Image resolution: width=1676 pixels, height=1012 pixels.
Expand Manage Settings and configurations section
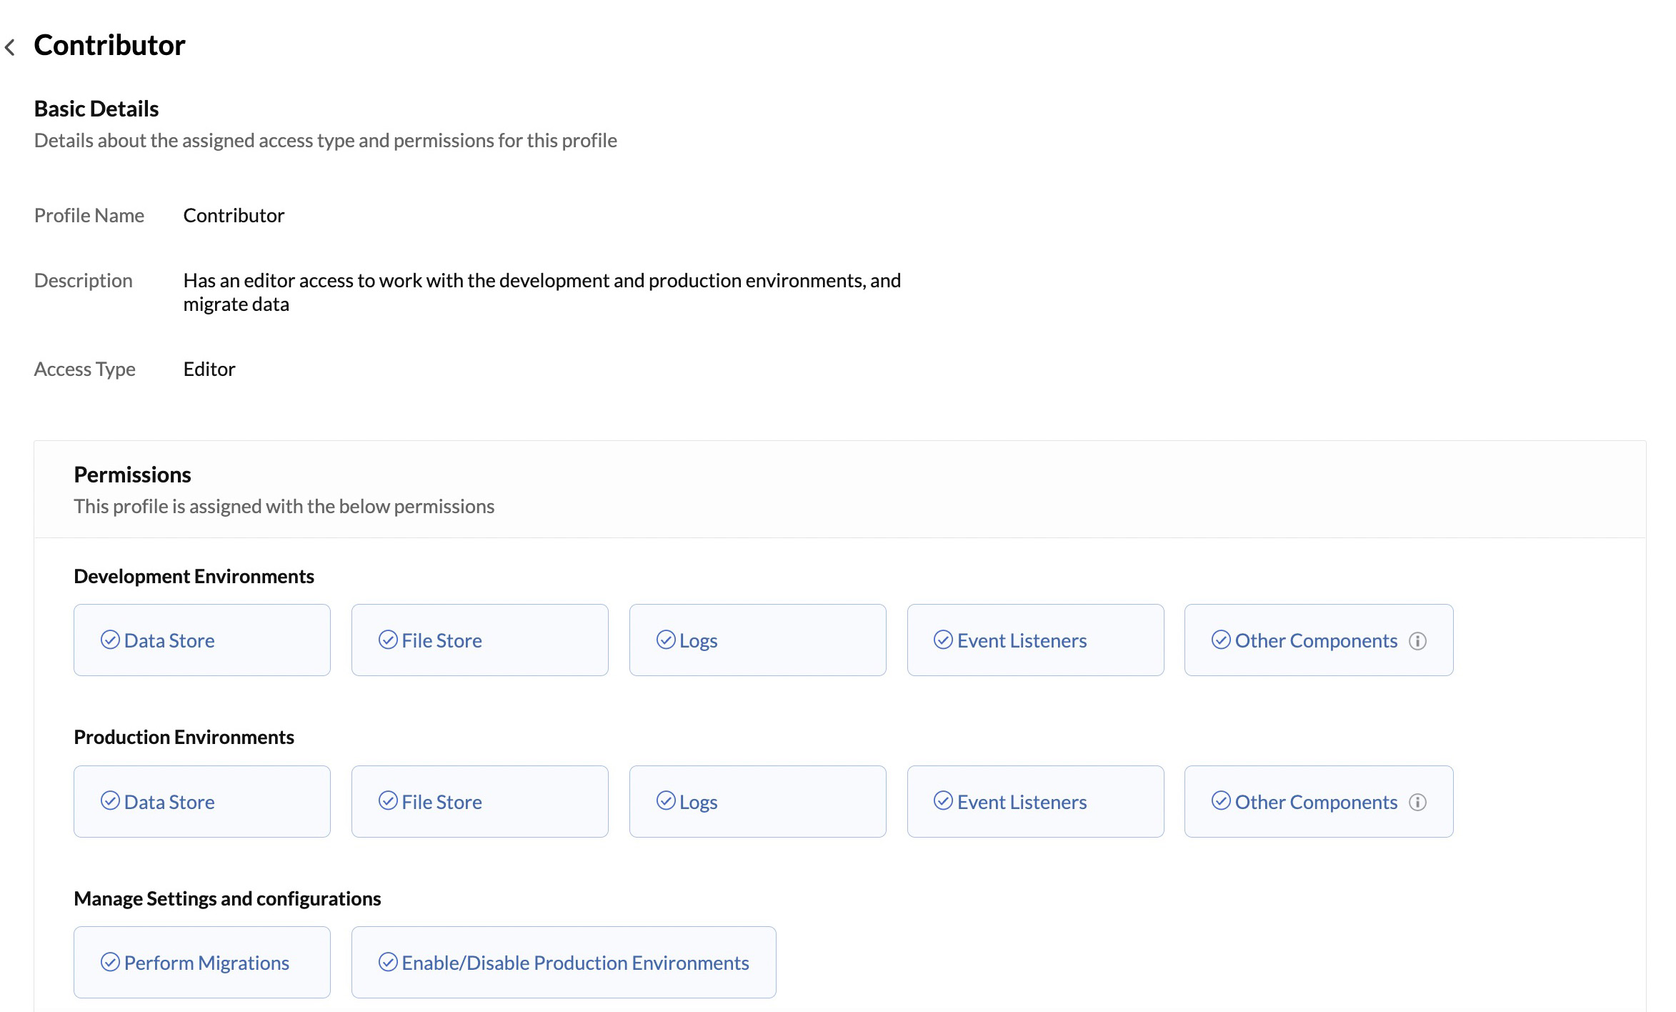[227, 897]
